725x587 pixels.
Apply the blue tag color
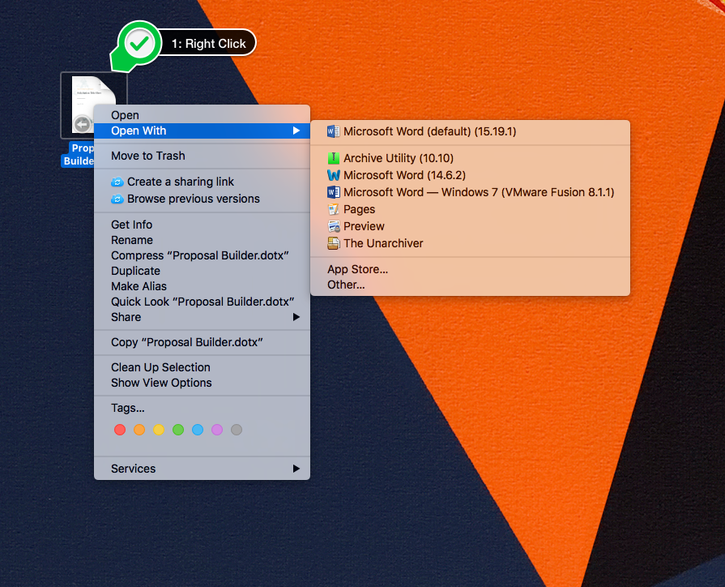point(198,430)
